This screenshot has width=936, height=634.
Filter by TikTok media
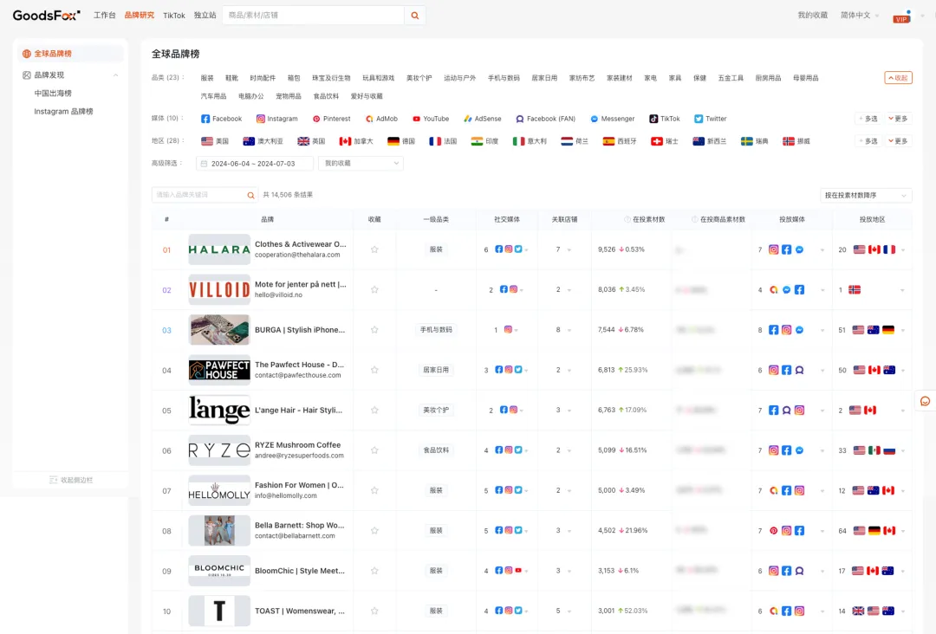(665, 119)
